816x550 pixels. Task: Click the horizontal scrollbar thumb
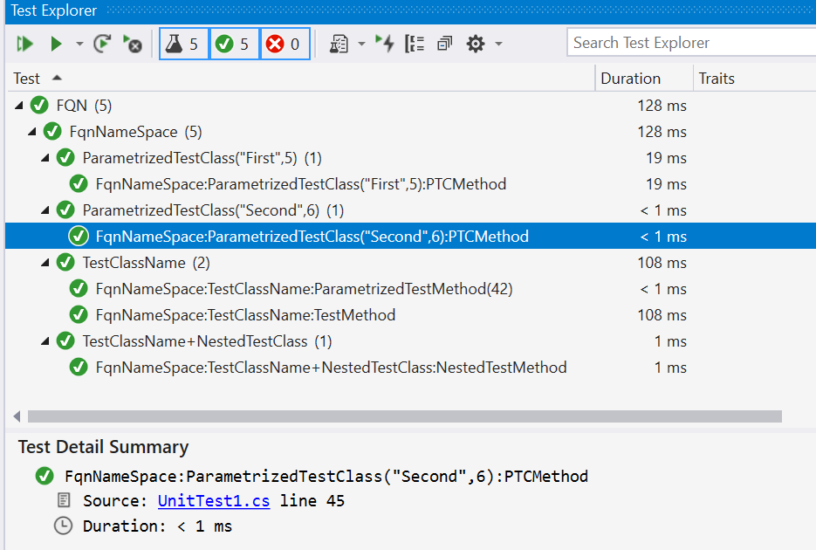pos(404,416)
